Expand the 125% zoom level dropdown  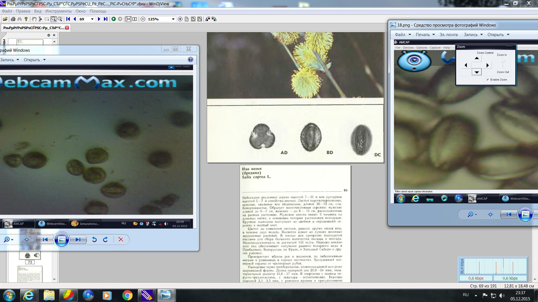173,19
